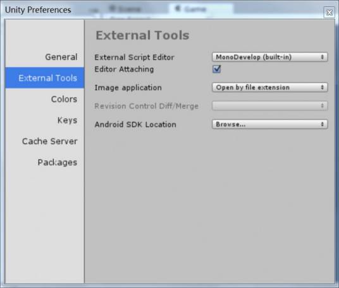Open the Packages preferences section
This screenshot has height=288, width=339.
(58, 162)
